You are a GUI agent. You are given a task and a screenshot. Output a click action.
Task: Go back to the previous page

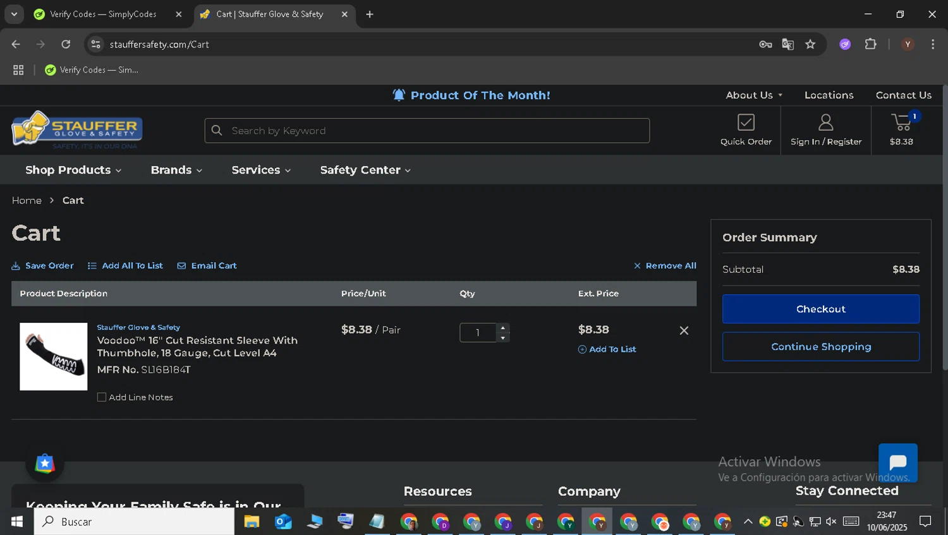tap(16, 44)
